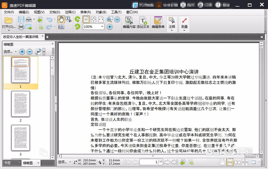Activate the snapshot camera tool
Screen dimensions: 268x169
pyautogui.click(x=61, y=27)
